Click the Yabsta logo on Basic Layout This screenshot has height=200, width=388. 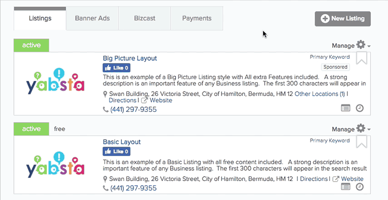pyautogui.click(x=55, y=165)
